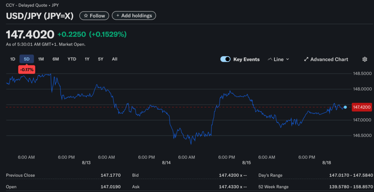The width and height of the screenshot is (374, 192).
Task: Click the Advanced Chart expand arrows icon
Action: coord(306,59)
